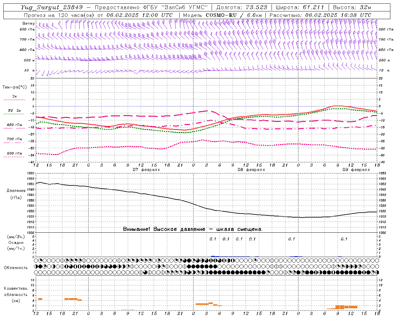Click the '(мм/1ч.)' precipitation unit label
The image size is (395, 316).
click(x=16, y=248)
